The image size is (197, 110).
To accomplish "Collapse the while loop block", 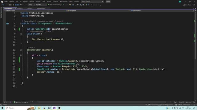I will 21,55.
